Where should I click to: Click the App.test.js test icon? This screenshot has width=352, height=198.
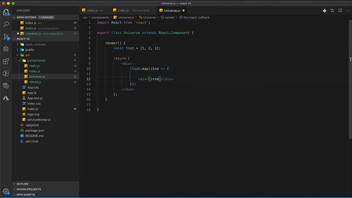pos(24,98)
